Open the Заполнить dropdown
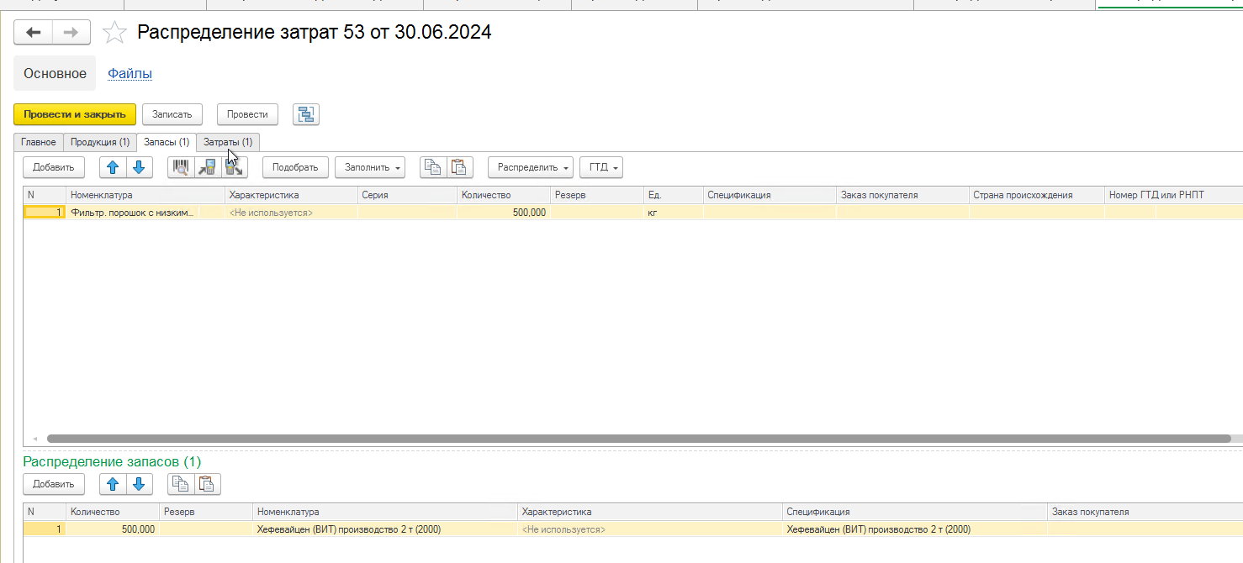The width and height of the screenshot is (1243, 563). click(370, 167)
